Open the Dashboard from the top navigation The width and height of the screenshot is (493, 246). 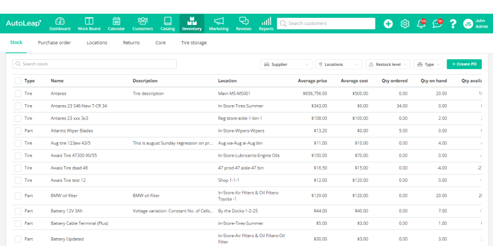pos(60,23)
